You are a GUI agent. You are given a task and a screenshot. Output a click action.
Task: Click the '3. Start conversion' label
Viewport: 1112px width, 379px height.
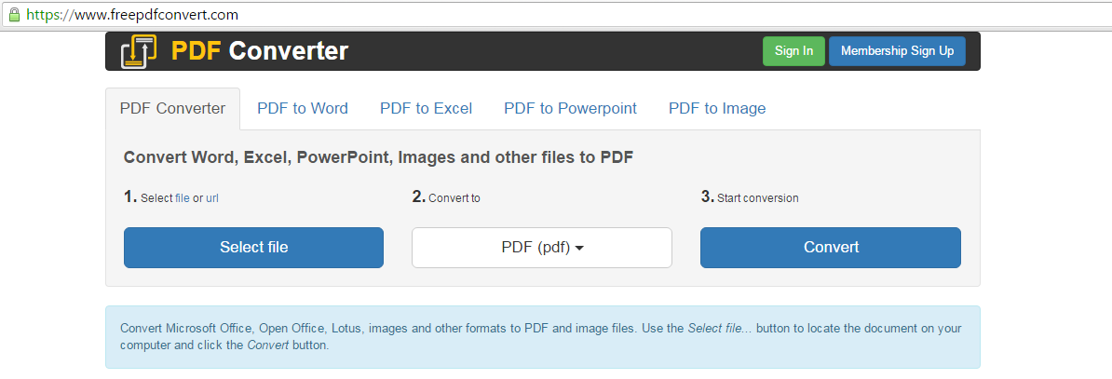pyautogui.click(x=750, y=198)
